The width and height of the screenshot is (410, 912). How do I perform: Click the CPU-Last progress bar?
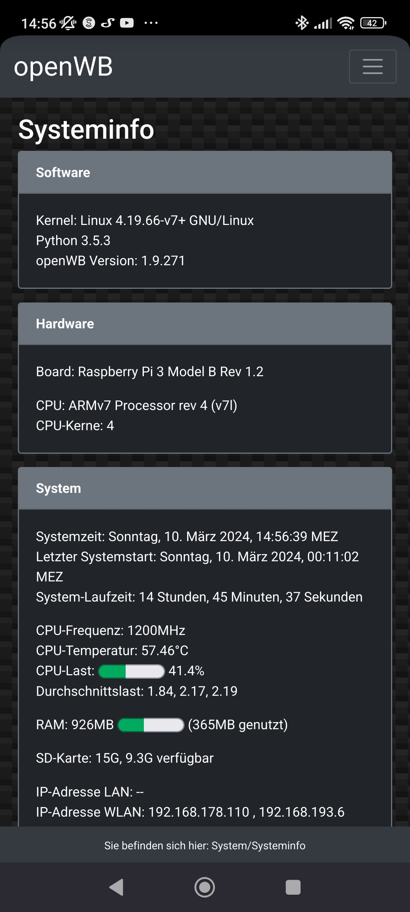131,671
